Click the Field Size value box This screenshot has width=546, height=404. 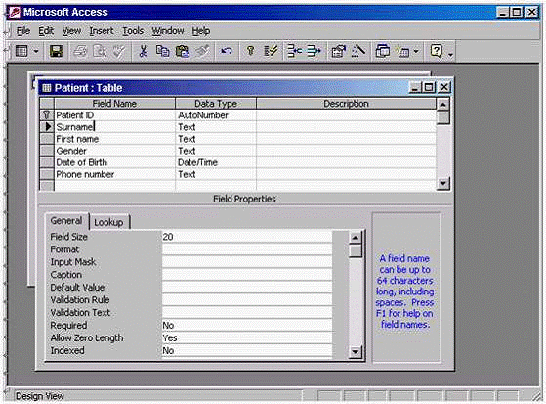[247, 237]
